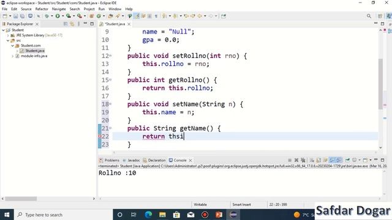
Task: Click the toolbar Search flashlight icon
Action: (x=118, y=16)
